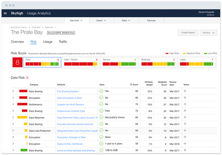This screenshot has height=155, width=222.
Task: Add a note for Data Encryption at Rest
Action: pyautogui.click(x=185, y=98)
